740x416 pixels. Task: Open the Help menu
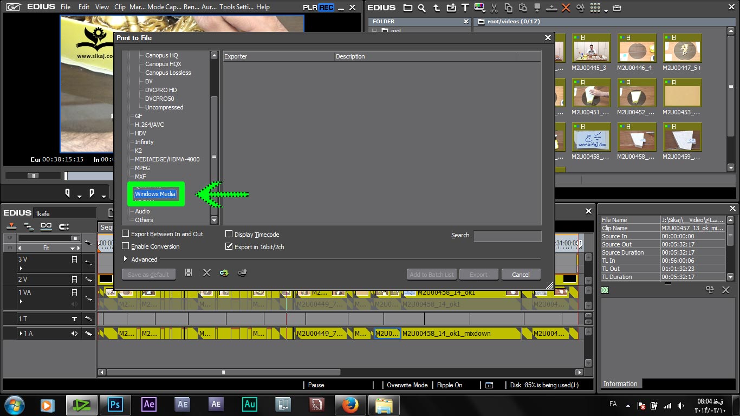(263, 7)
